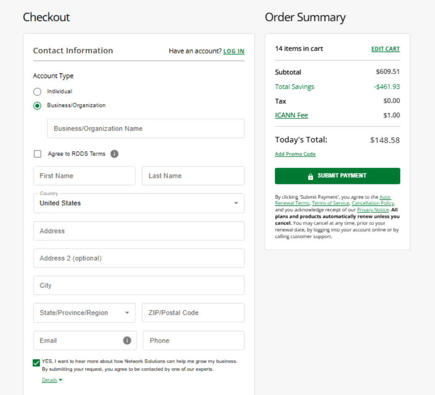
Task: Expand the Details disclosure link
Action: click(52, 380)
